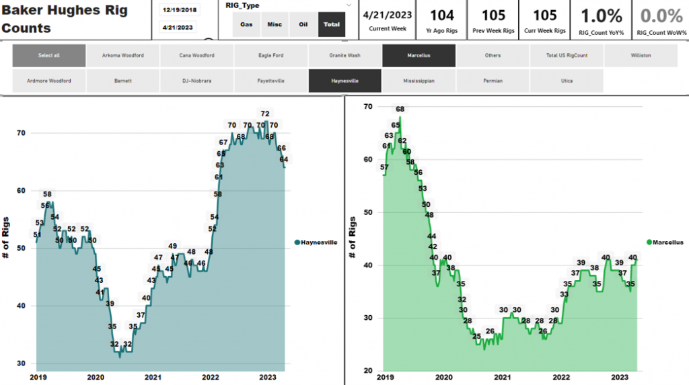Select the Williston basin filter
This screenshot has width=689, height=385.
(641, 56)
